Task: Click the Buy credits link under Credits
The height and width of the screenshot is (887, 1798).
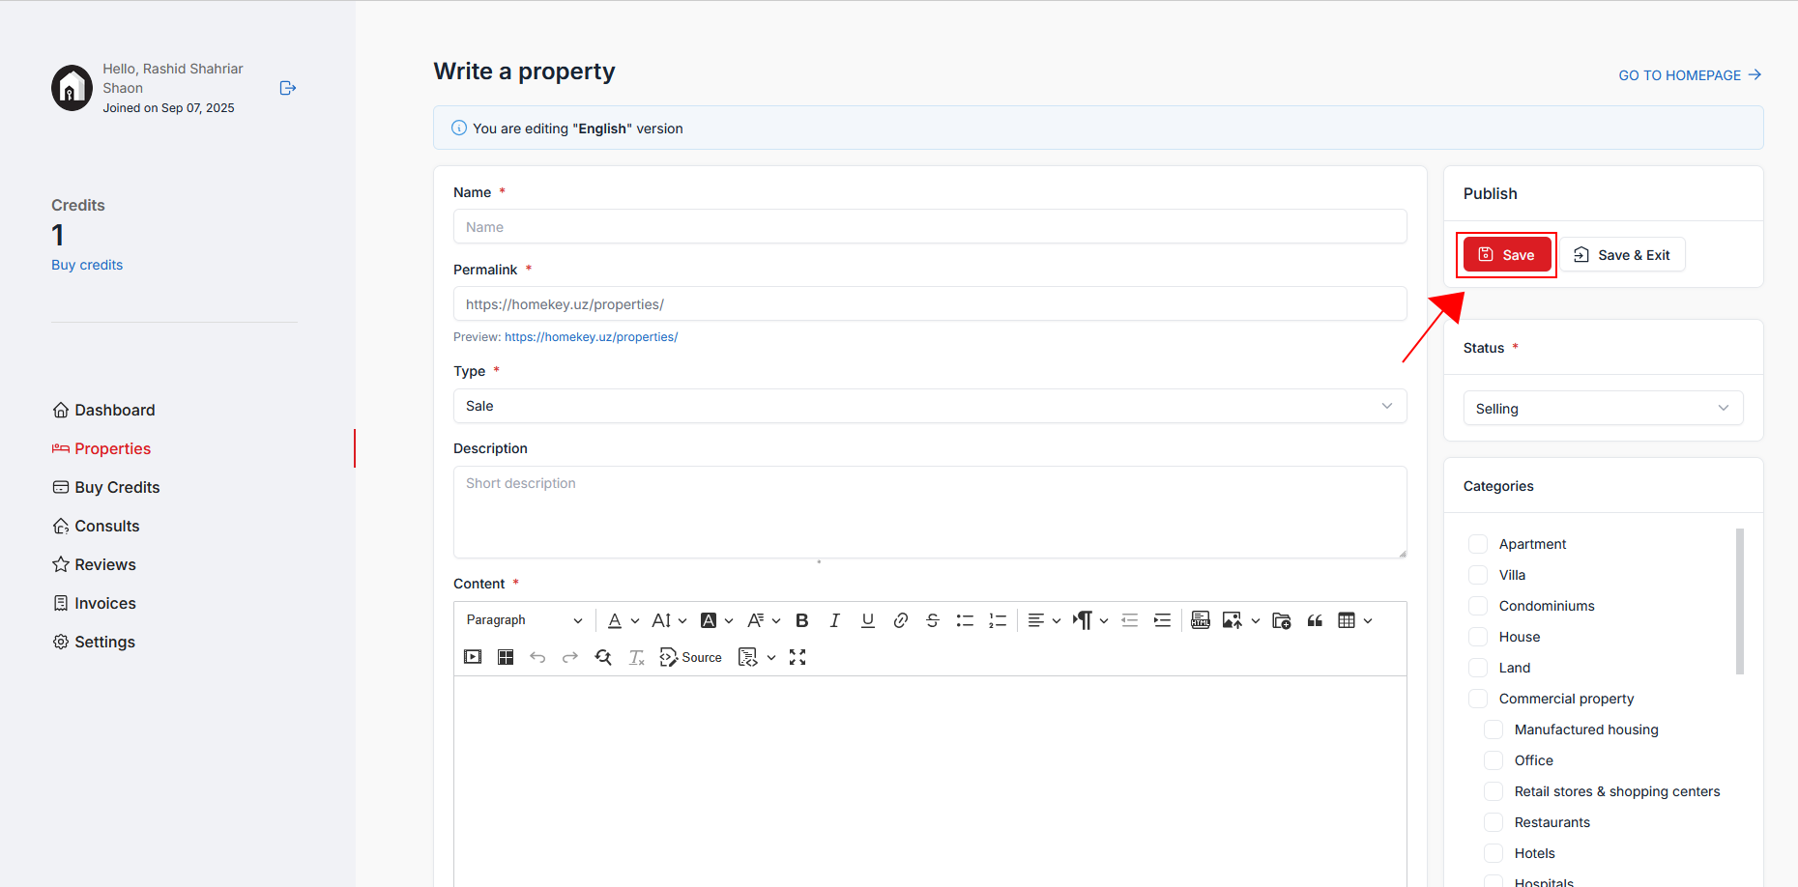Action: pos(87,265)
